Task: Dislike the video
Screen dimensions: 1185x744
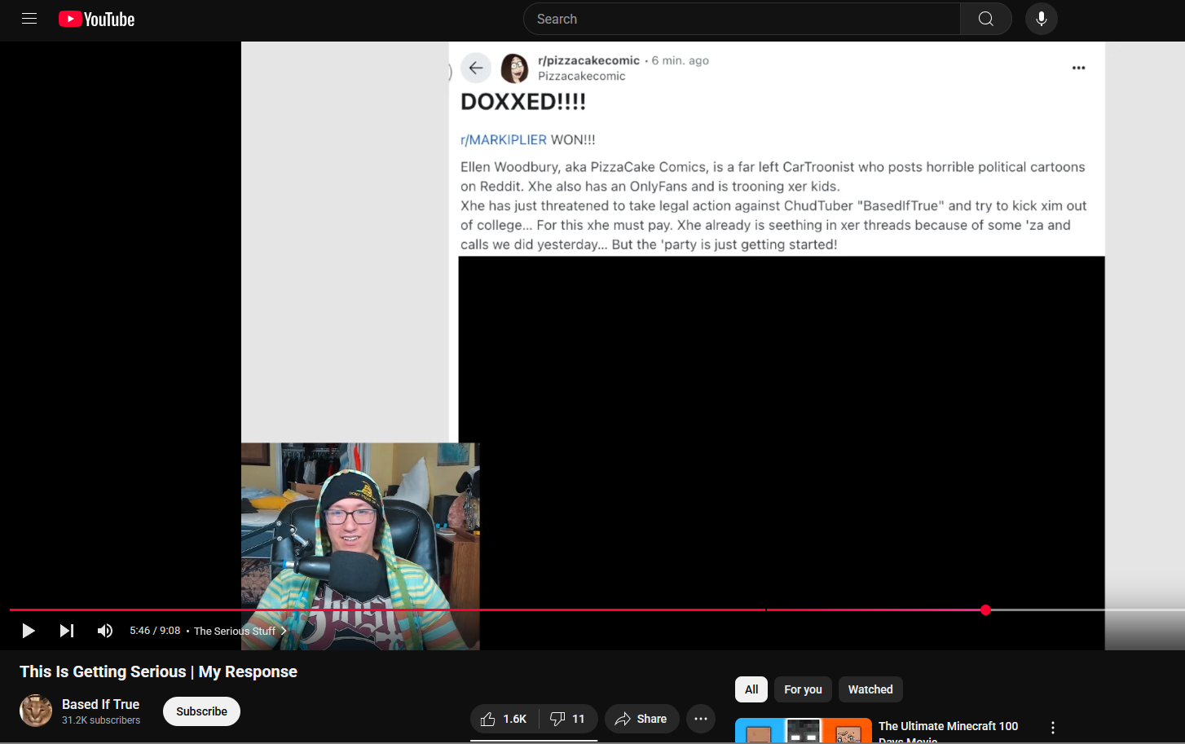Action: pyautogui.click(x=568, y=719)
